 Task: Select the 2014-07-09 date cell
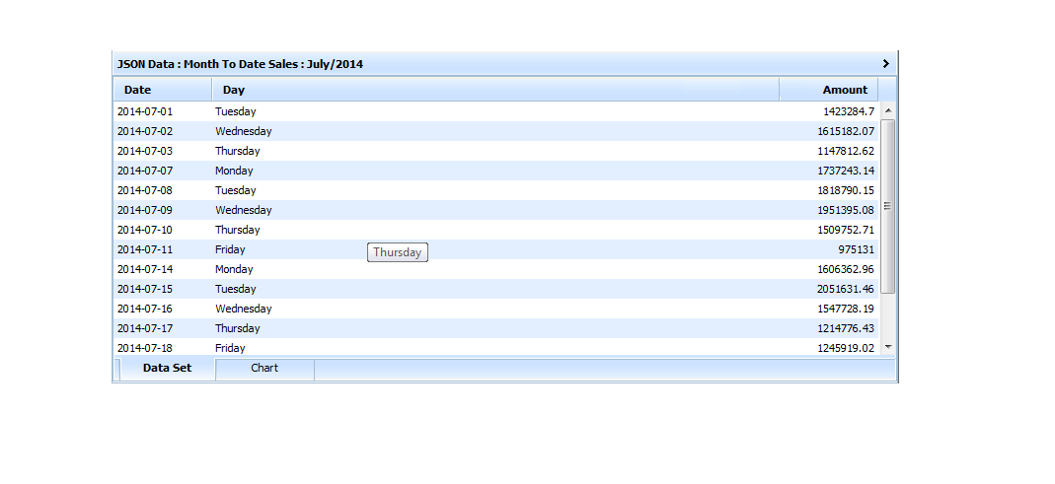coord(145,210)
